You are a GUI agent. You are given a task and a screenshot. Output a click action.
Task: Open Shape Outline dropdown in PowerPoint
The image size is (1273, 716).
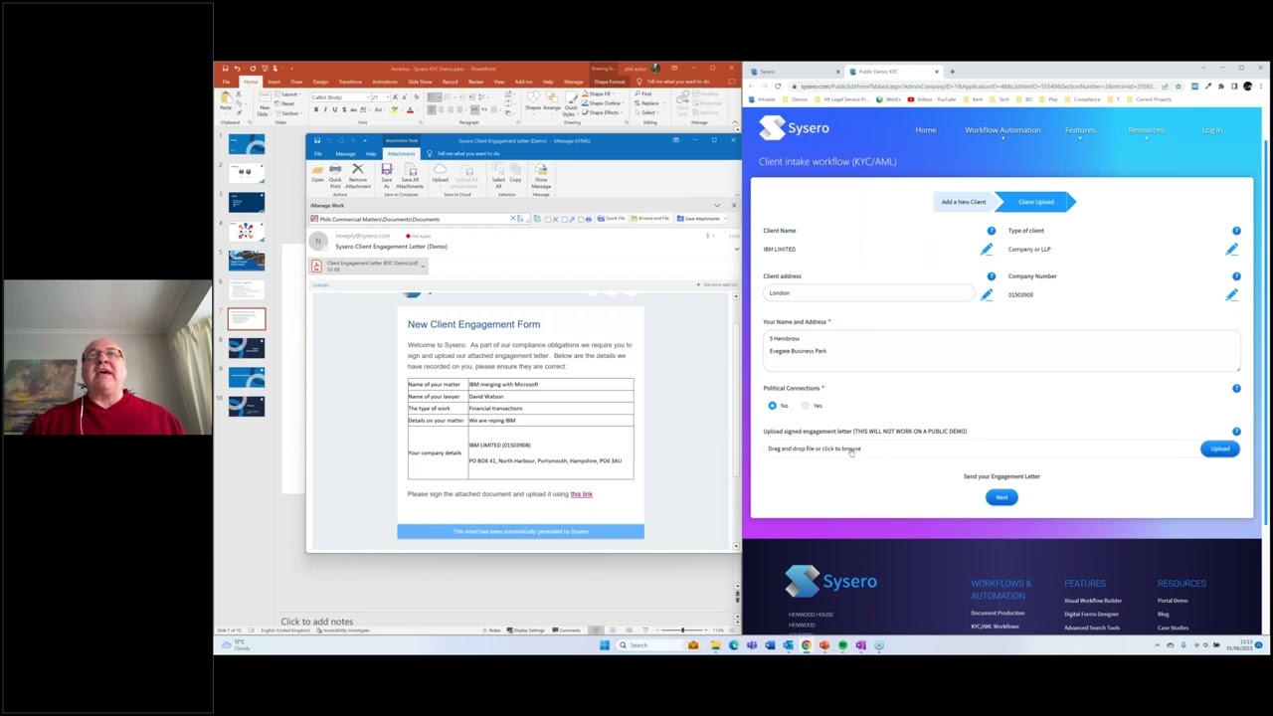pos(606,102)
